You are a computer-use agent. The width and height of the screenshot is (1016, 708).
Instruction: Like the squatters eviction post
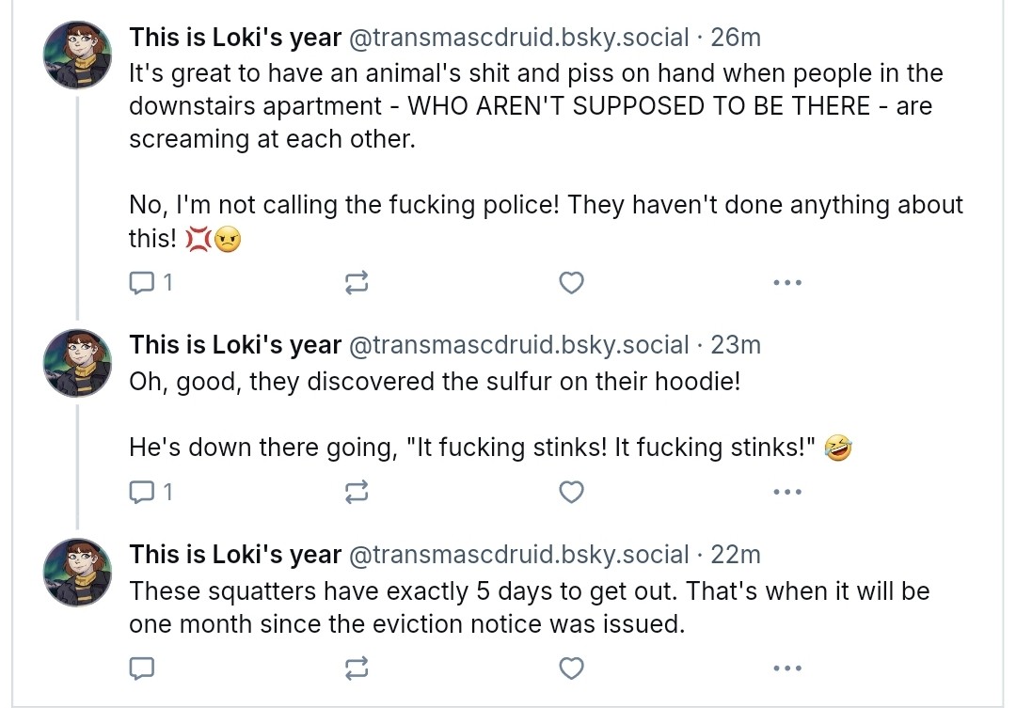point(571,669)
